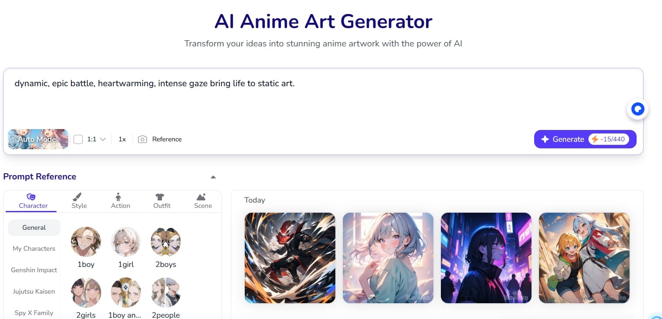
Task: Choose the 2boys character avatar
Action: (x=166, y=242)
